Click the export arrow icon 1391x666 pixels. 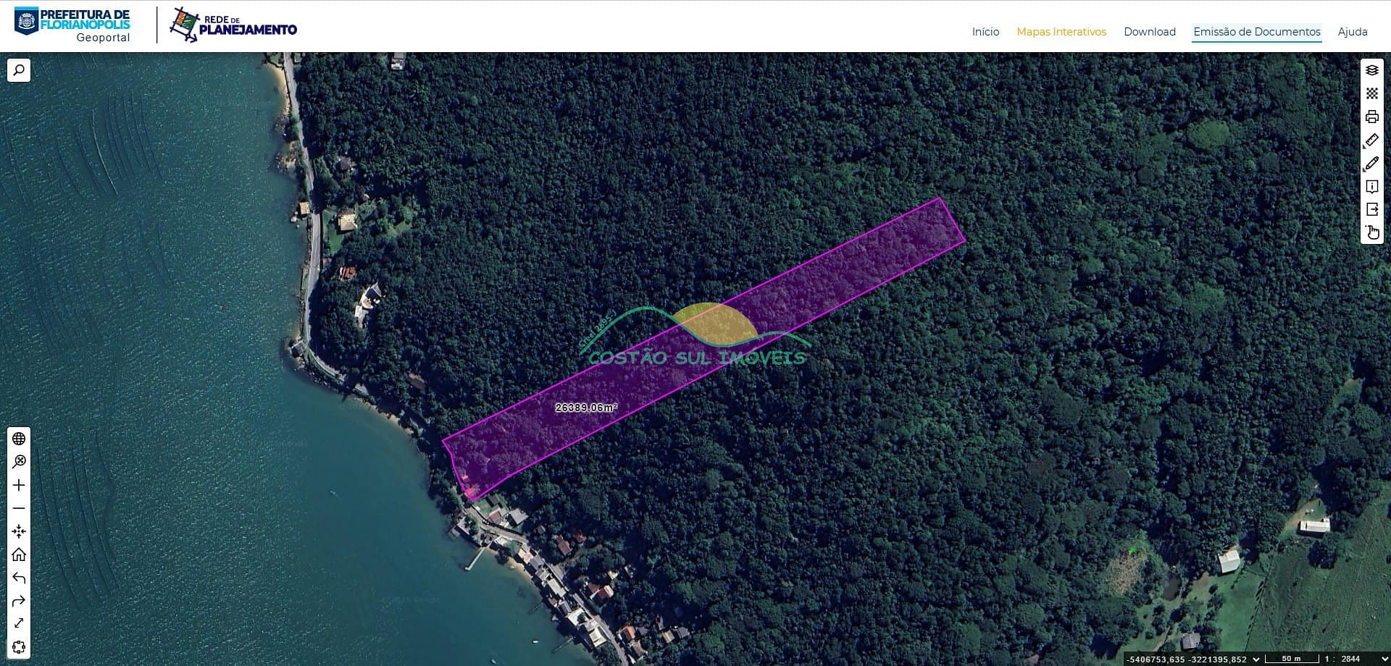[1371, 209]
